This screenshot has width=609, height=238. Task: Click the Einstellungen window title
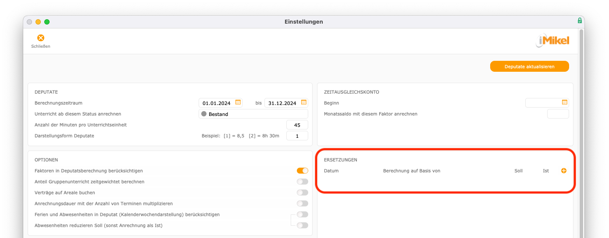coord(304,21)
